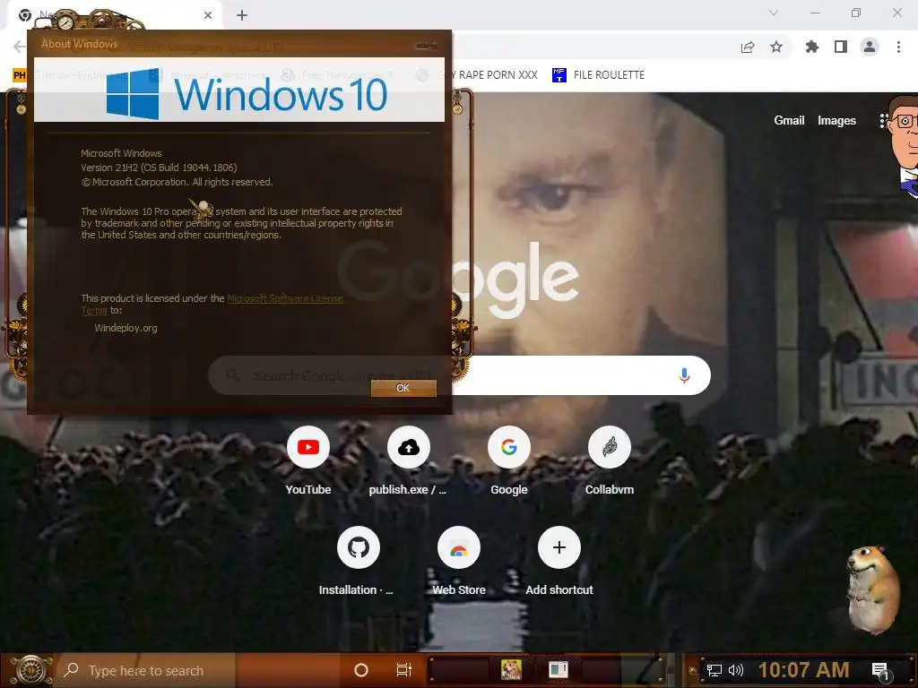Open the Collabvm shortcut

pos(610,460)
